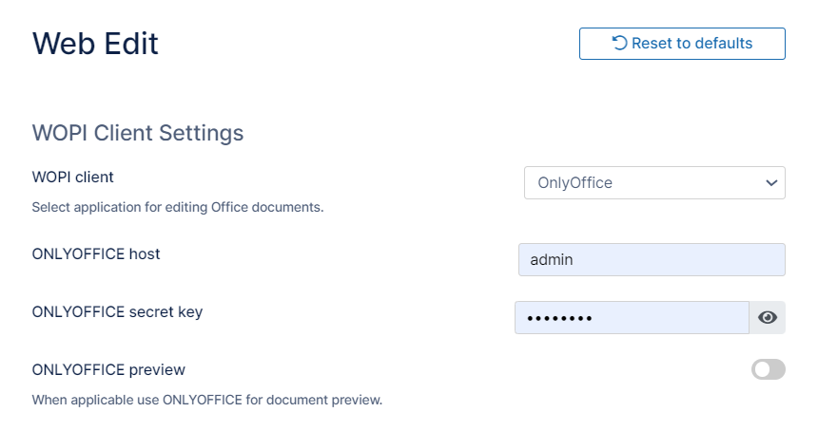Show secret key with eye icon
The image size is (818, 431).
(x=768, y=317)
